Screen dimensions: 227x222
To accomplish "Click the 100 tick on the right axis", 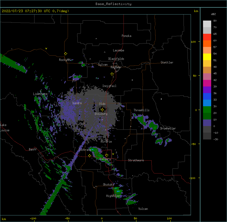I will pyautogui.click(x=193, y=42).
